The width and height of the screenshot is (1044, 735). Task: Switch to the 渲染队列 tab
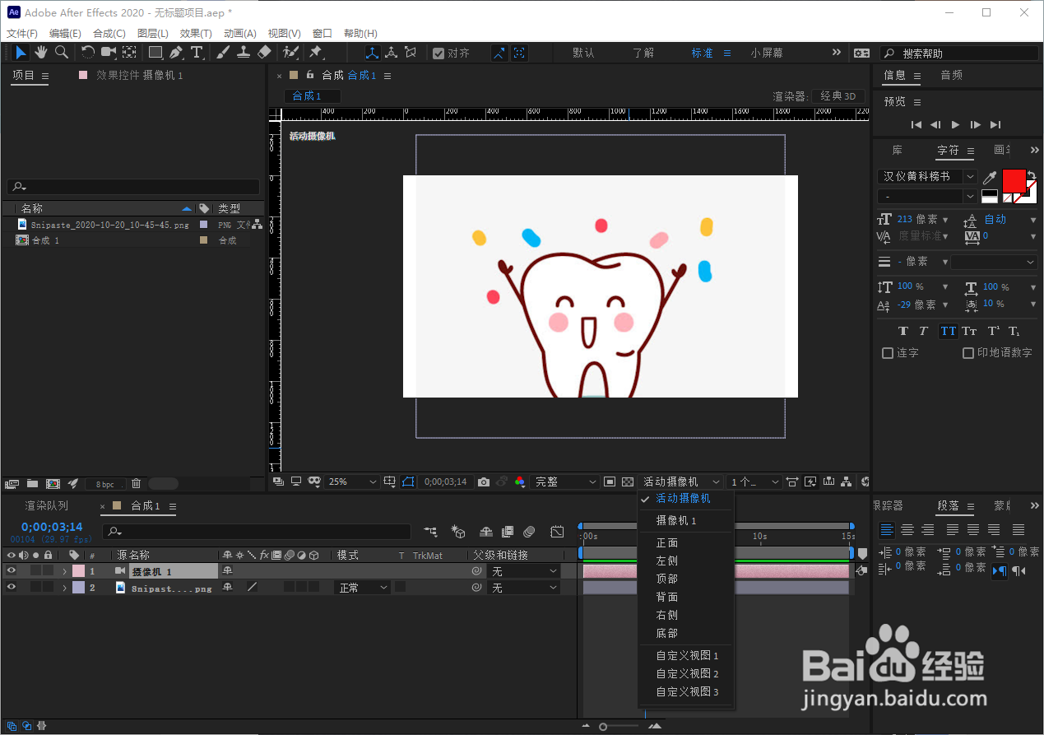coord(47,505)
